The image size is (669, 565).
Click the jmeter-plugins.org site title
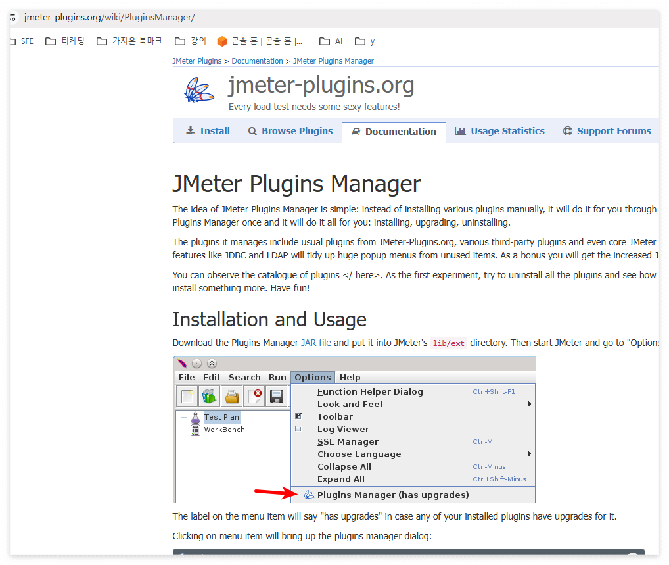coord(321,85)
